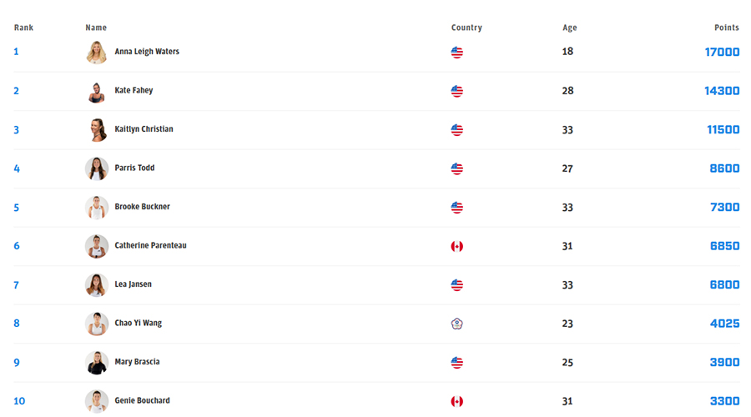The image size is (751, 417).
Task: Open Parris Todd player profile link
Action: click(x=134, y=168)
